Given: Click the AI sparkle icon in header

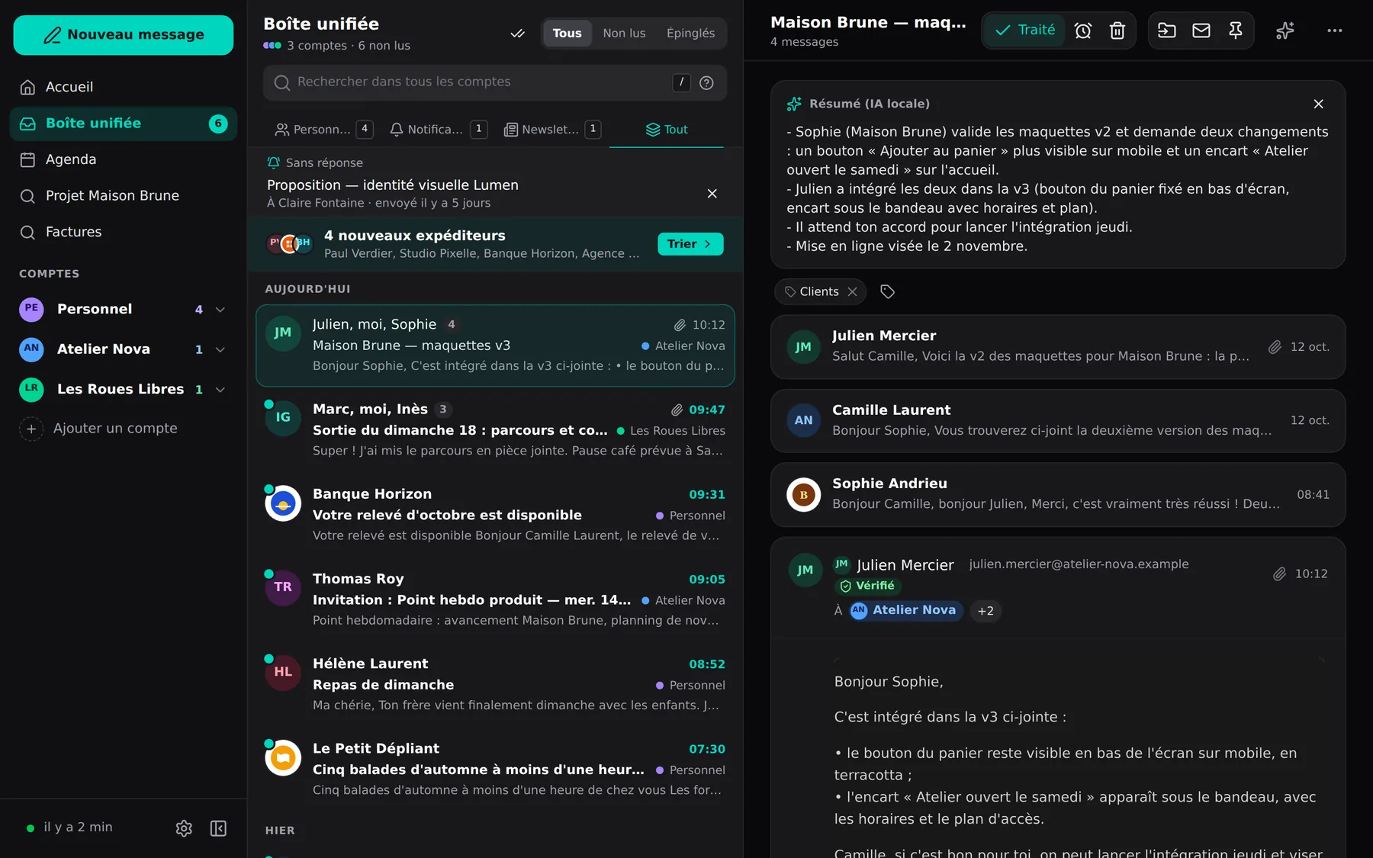Looking at the screenshot, I should pyautogui.click(x=1285, y=31).
